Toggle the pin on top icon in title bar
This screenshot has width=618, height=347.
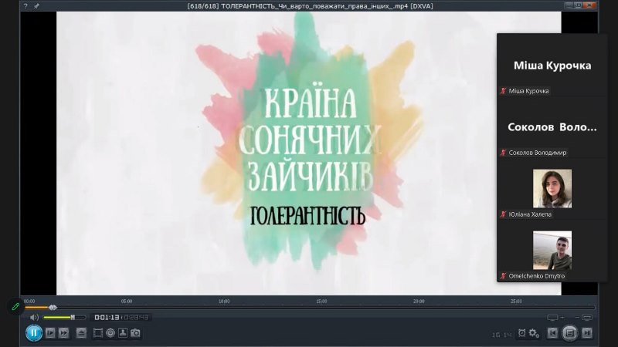click(x=36, y=5)
